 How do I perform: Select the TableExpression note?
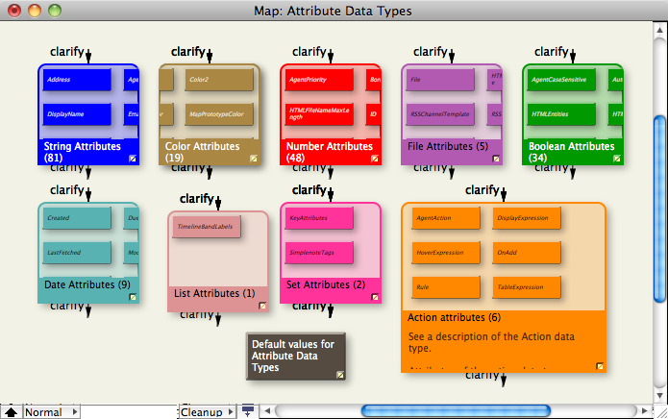[x=527, y=286]
